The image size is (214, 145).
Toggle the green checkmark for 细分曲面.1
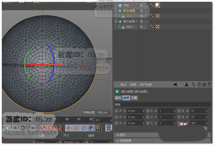pos(147,21)
